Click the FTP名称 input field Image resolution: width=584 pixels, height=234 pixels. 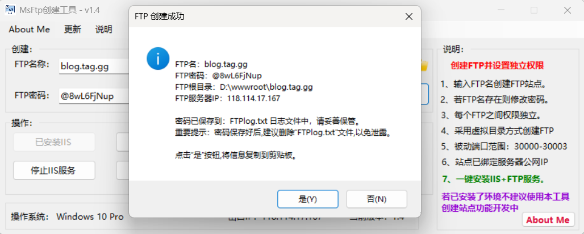coord(94,66)
